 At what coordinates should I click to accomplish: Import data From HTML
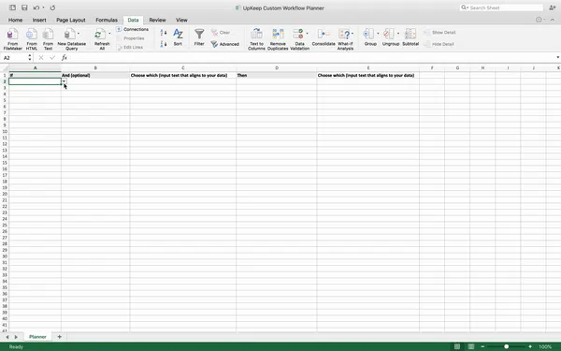32,39
